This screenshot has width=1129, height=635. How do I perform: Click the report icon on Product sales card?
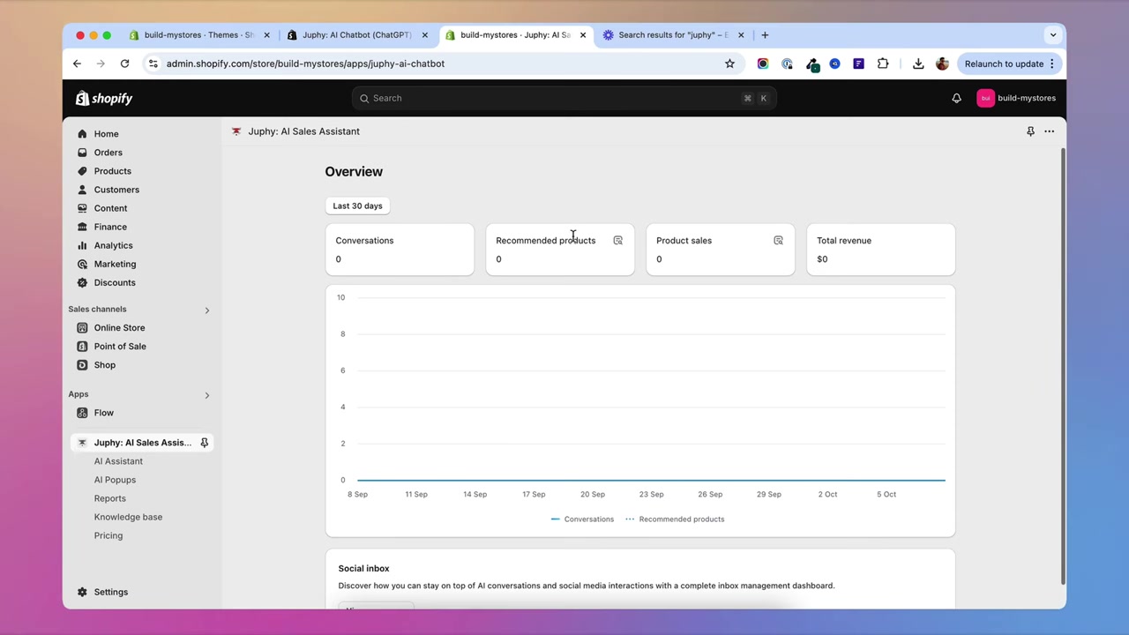point(778,240)
